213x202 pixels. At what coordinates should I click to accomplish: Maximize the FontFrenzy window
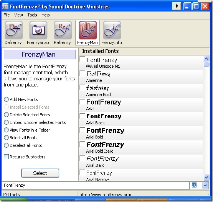tap(196, 6)
